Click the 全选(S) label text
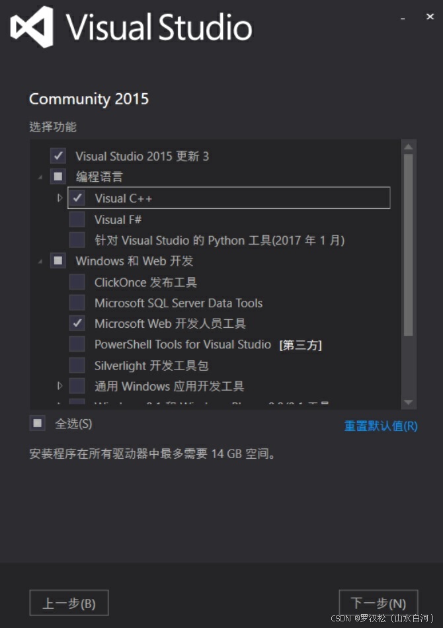 (73, 424)
